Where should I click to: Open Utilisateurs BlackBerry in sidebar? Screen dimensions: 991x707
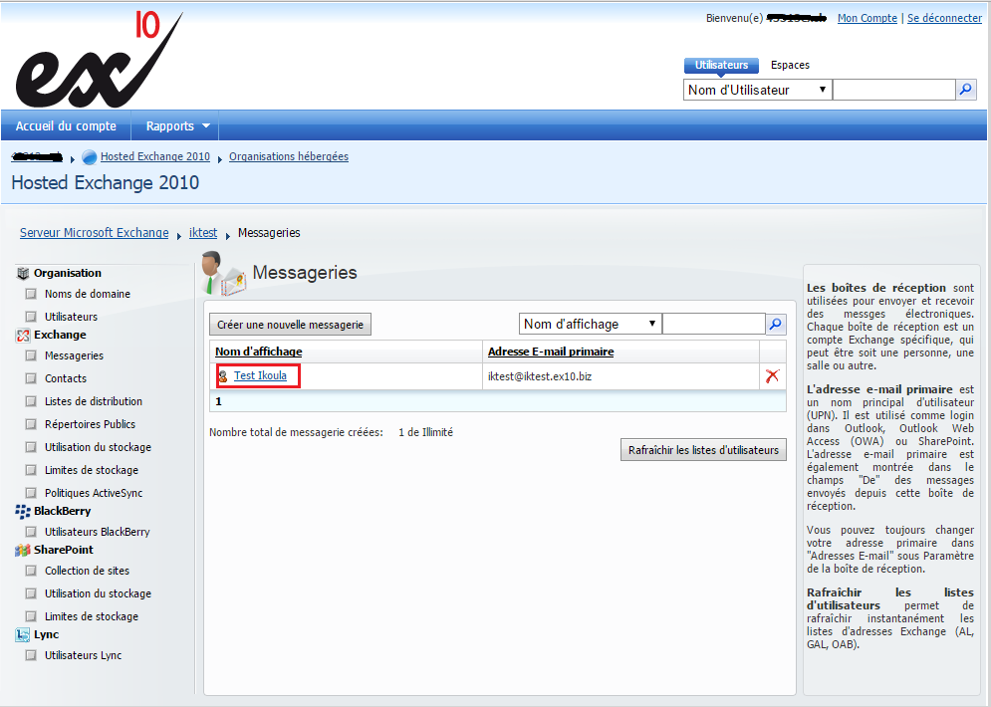(x=98, y=532)
